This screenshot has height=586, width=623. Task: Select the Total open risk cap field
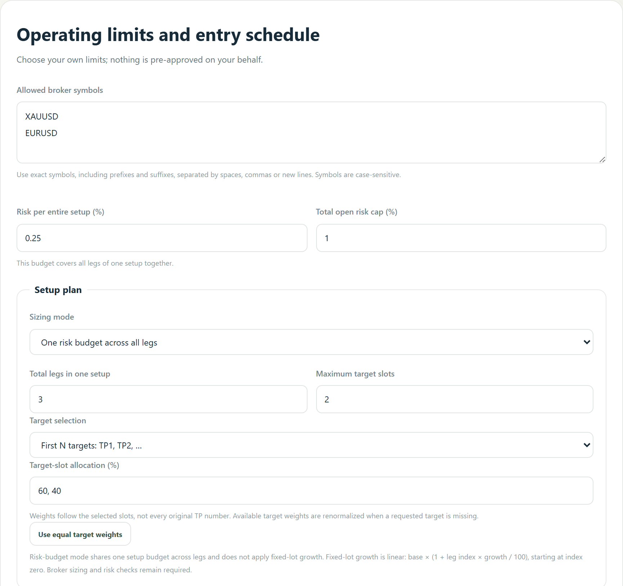coord(461,238)
